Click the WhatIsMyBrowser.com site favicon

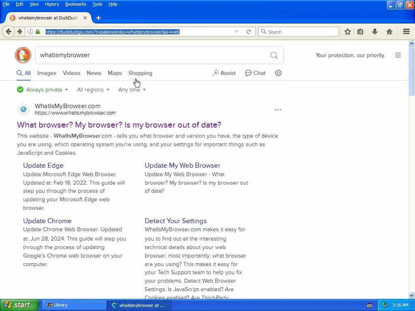(24, 109)
